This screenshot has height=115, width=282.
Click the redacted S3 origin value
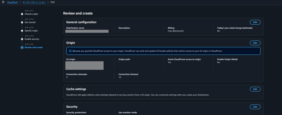[84, 65]
